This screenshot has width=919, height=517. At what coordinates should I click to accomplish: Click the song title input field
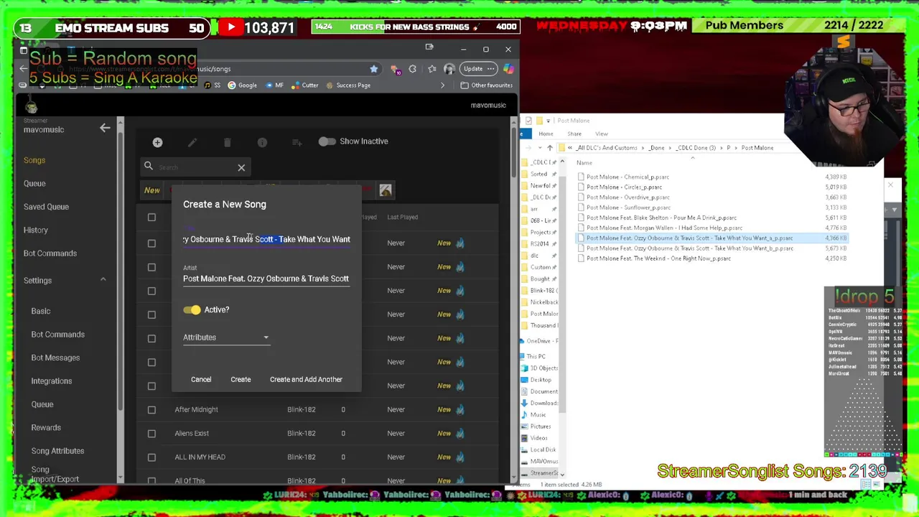(266, 239)
